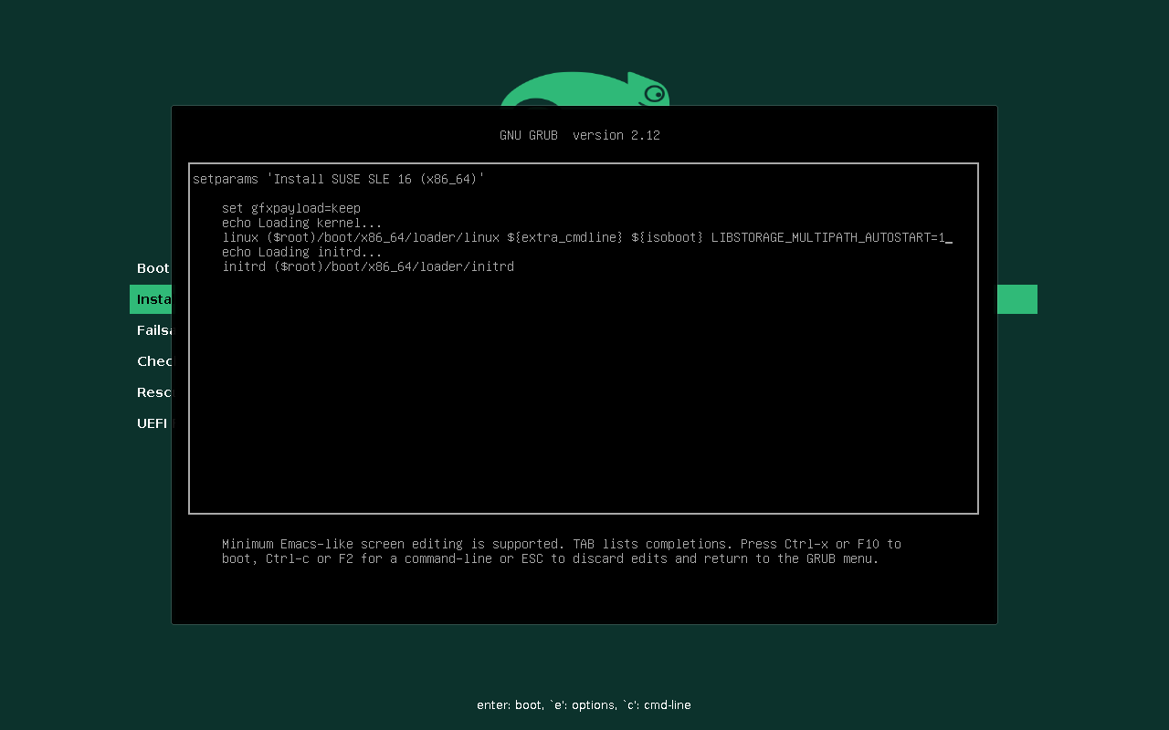The width and height of the screenshot is (1169, 730).
Task: Click the ${isoboot} variable
Action: coord(667,237)
